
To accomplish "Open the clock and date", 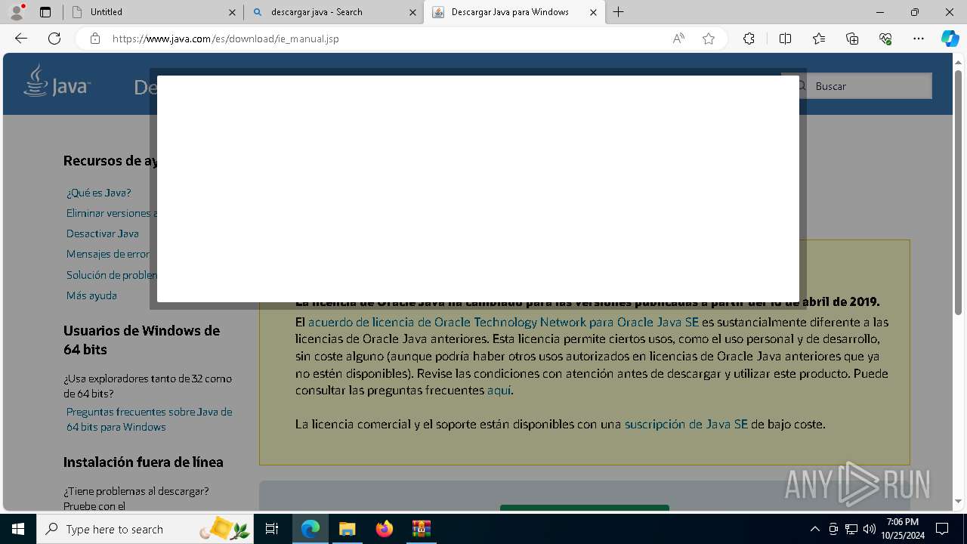I will (903, 529).
